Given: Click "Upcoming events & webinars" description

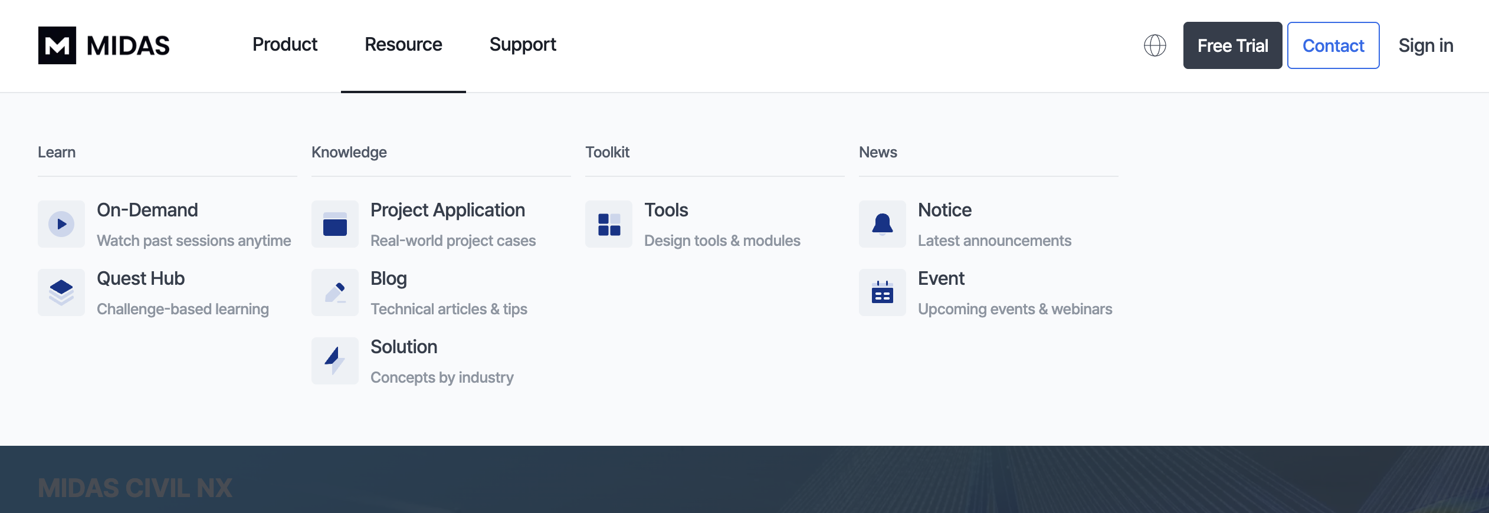Looking at the screenshot, I should tap(1015, 309).
